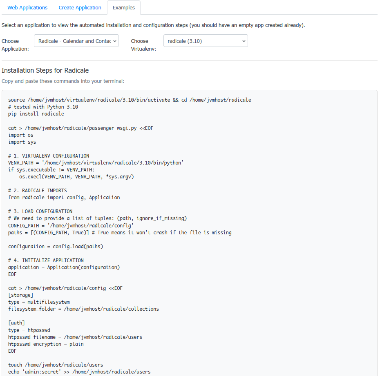
Task: Click the Installation Steps for Radicale heading
Action: coord(45,70)
